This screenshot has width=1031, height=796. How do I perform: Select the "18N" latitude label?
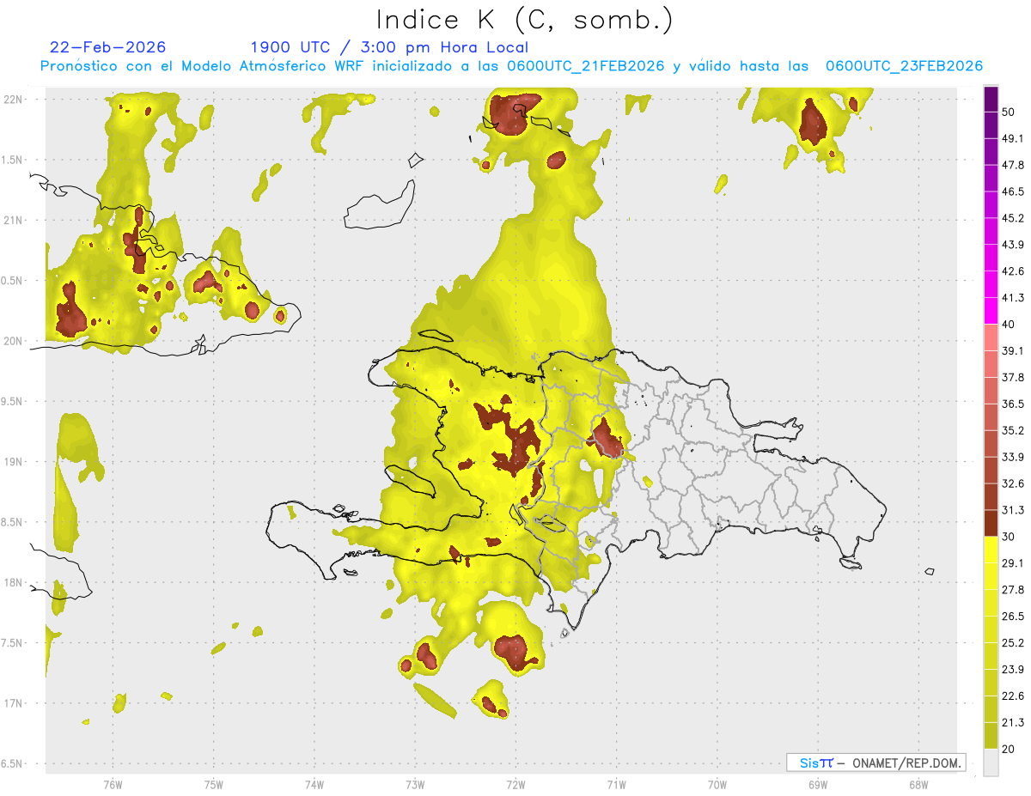point(14,583)
